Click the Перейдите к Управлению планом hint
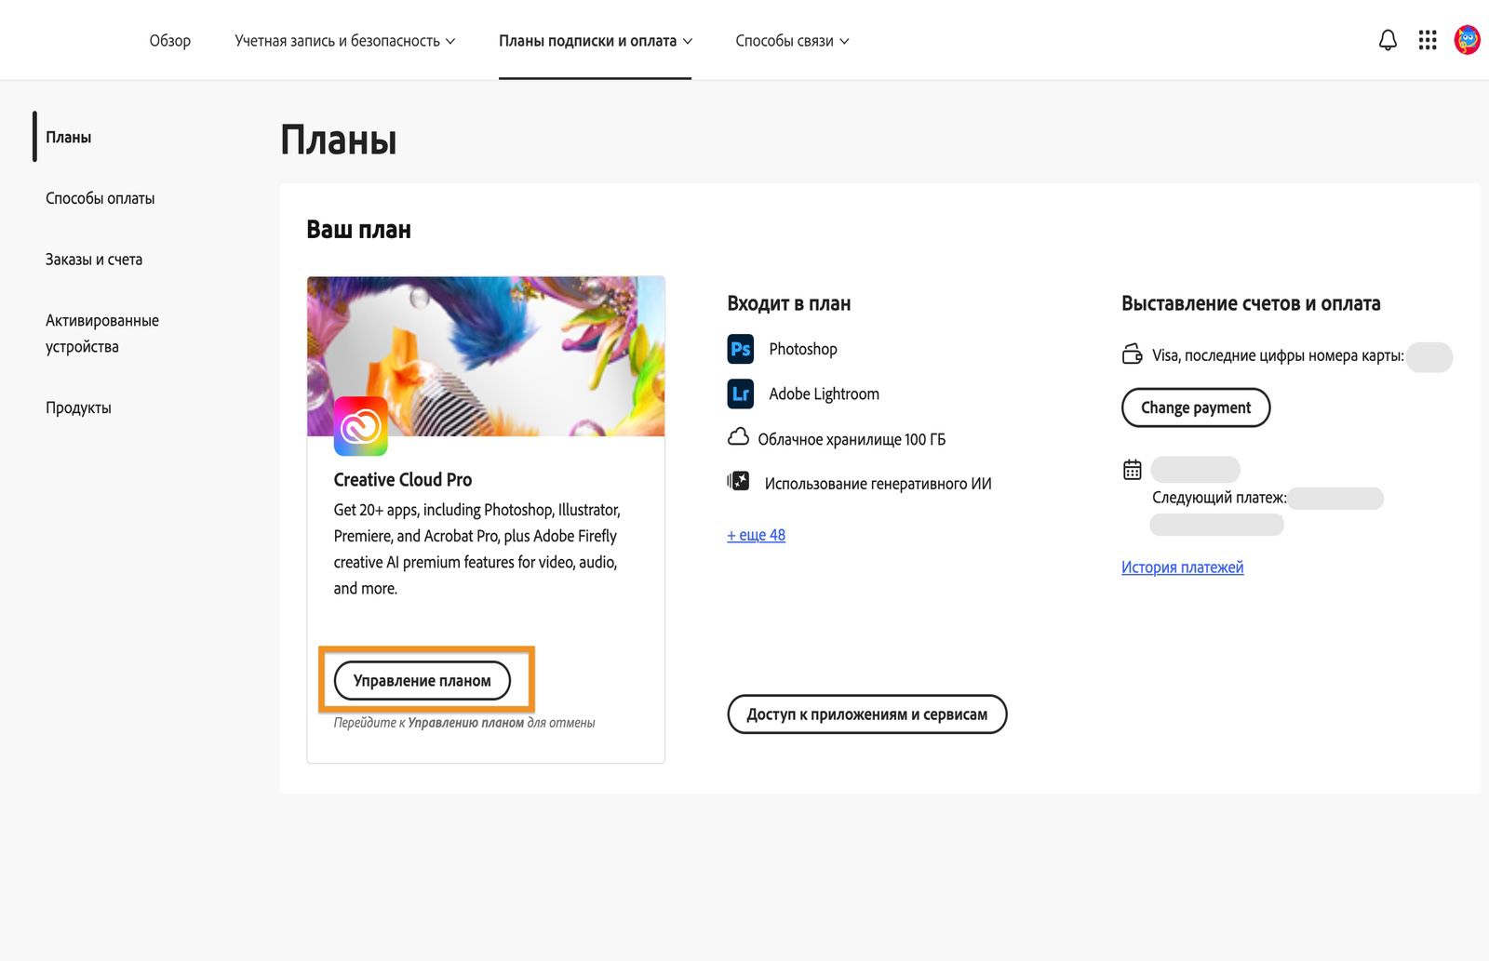The image size is (1489, 961). coord(464,723)
